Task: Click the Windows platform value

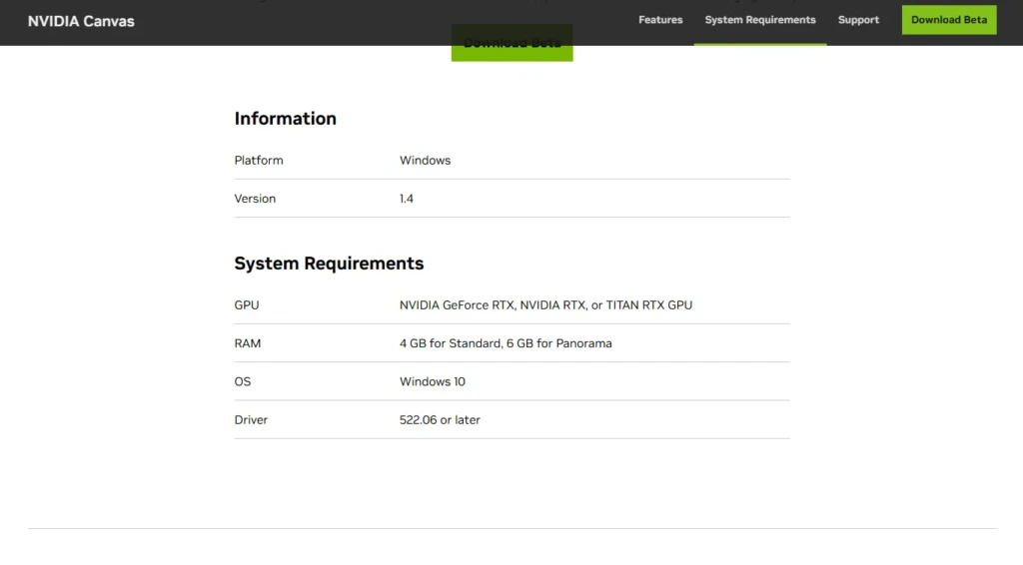Action: 425,161
